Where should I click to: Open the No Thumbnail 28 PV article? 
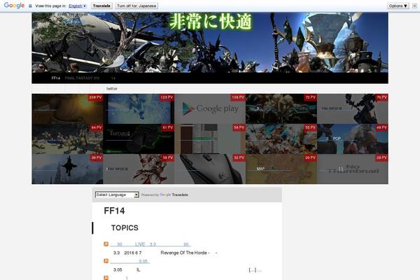pos(353,169)
